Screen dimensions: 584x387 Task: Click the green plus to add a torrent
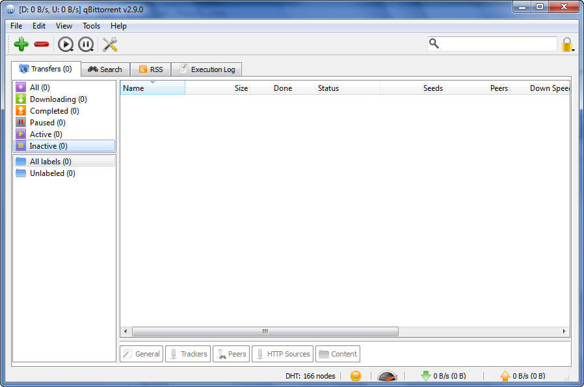coord(21,44)
